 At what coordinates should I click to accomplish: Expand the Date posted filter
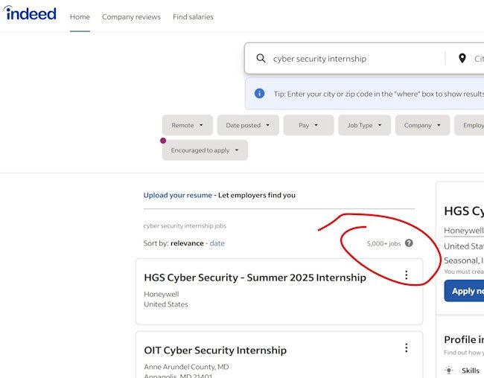(x=248, y=125)
